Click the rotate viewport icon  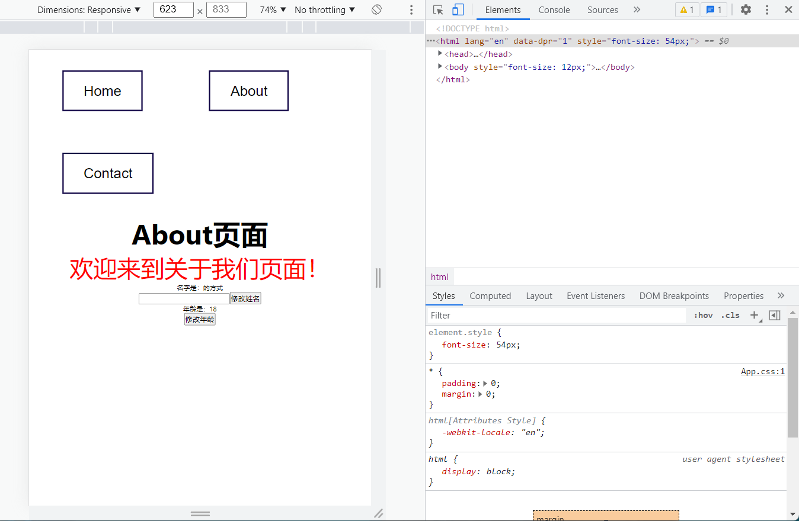376,10
